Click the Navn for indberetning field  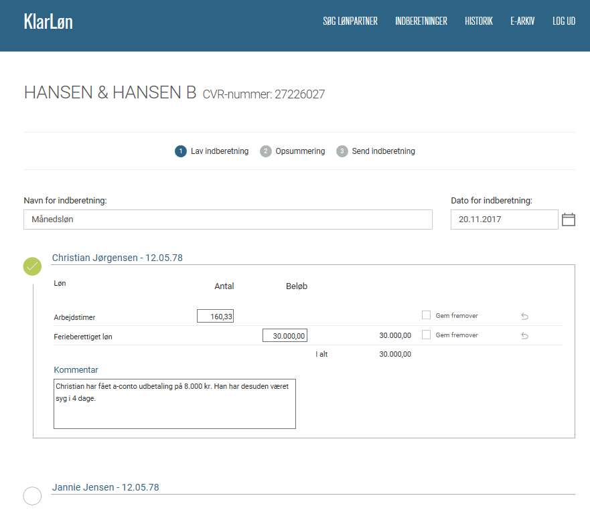pos(228,220)
